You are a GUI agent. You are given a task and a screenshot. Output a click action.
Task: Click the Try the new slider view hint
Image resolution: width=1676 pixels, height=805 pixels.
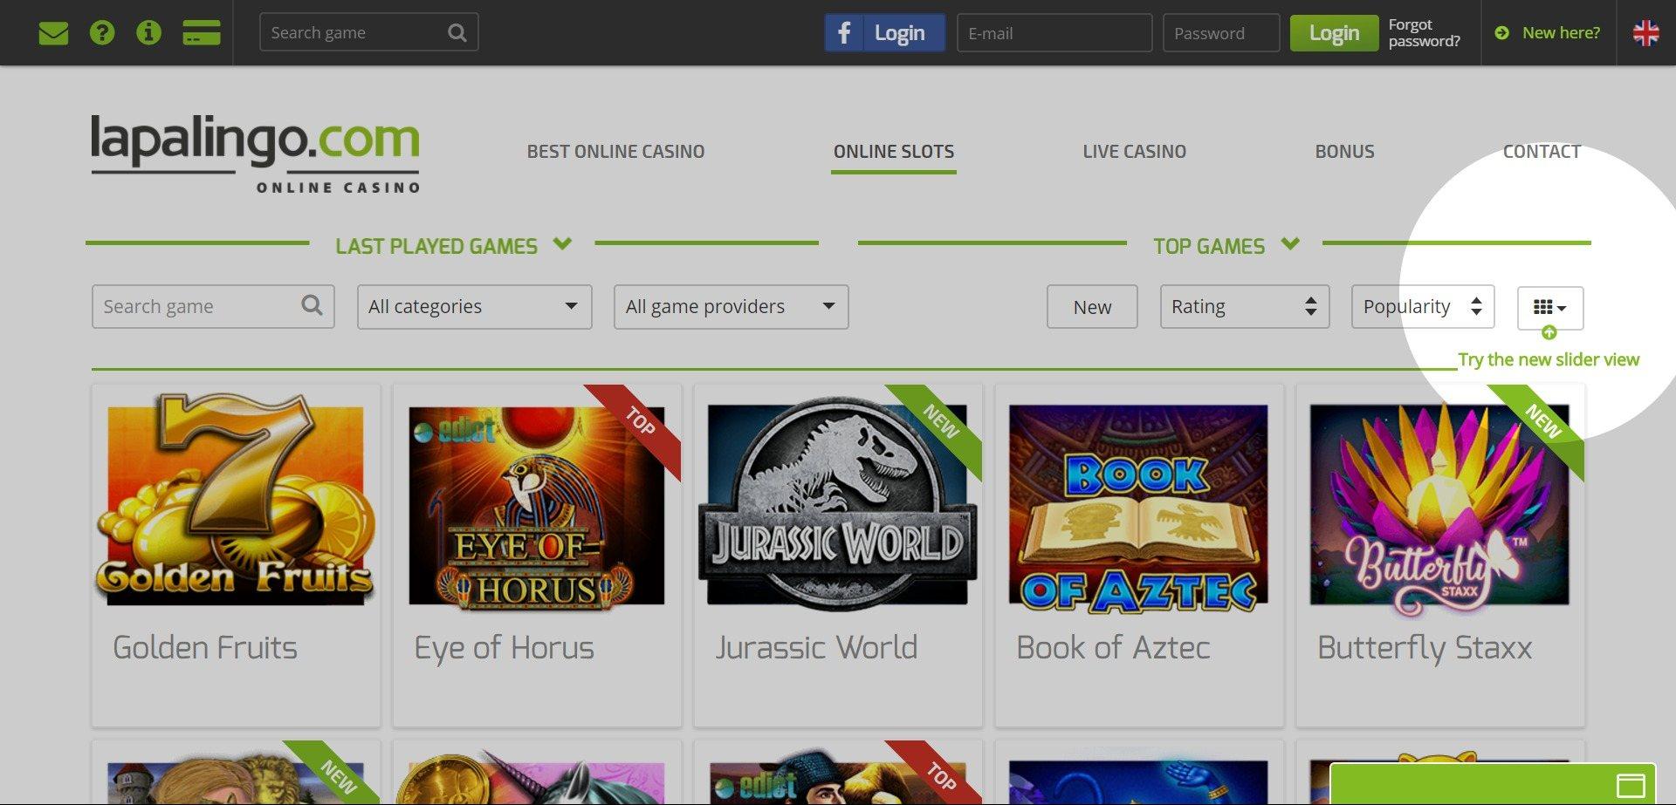pos(1549,359)
